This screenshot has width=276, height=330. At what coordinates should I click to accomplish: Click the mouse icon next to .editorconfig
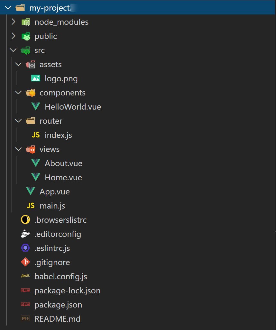point(25,234)
